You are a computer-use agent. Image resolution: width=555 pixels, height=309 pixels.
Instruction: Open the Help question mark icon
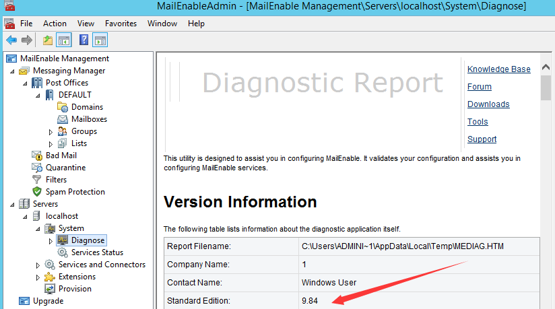pyautogui.click(x=84, y=40)
